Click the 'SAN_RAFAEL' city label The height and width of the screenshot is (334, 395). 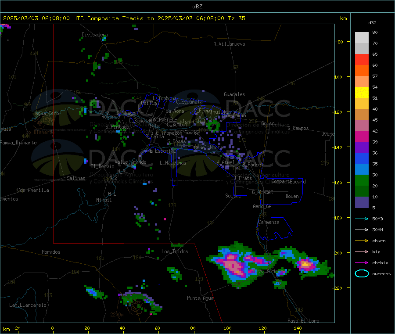[x=161, y=120]
